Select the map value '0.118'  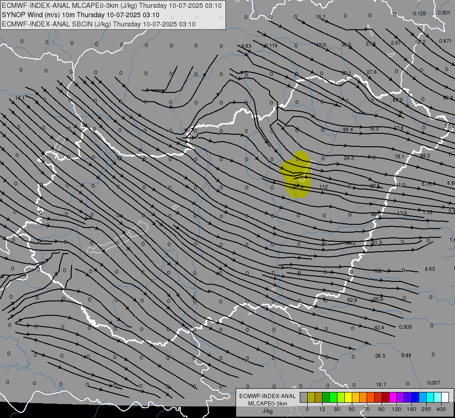pos(271,46)
